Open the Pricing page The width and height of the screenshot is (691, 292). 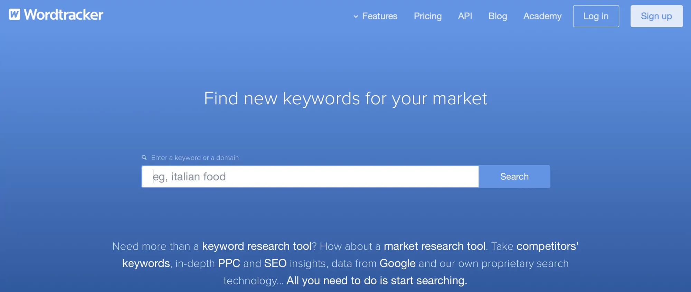tap(428, 16)
